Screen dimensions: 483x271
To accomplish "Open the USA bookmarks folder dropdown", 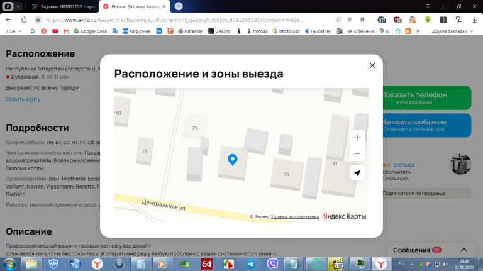I will (x=14, y=31).
